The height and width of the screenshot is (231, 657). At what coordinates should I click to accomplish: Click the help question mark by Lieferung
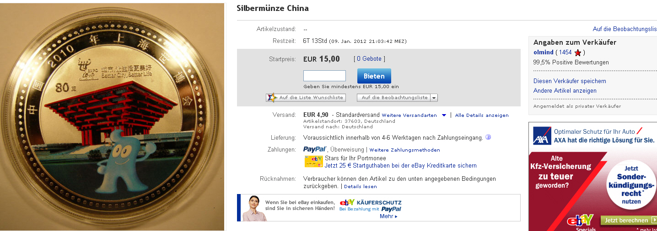488,137
